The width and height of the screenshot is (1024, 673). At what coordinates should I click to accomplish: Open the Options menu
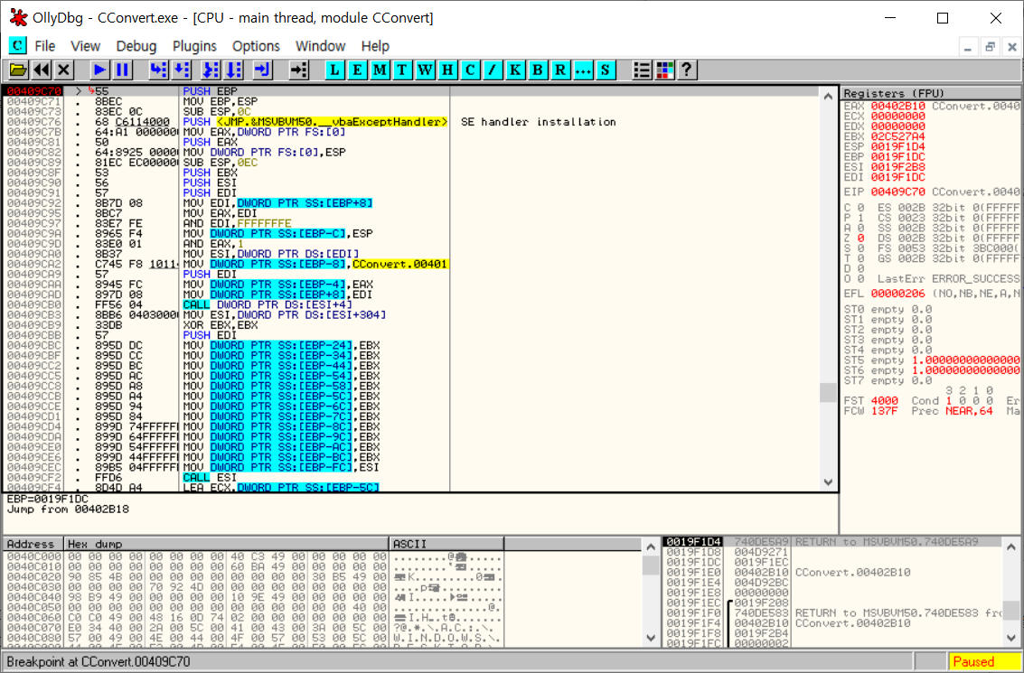256,46
